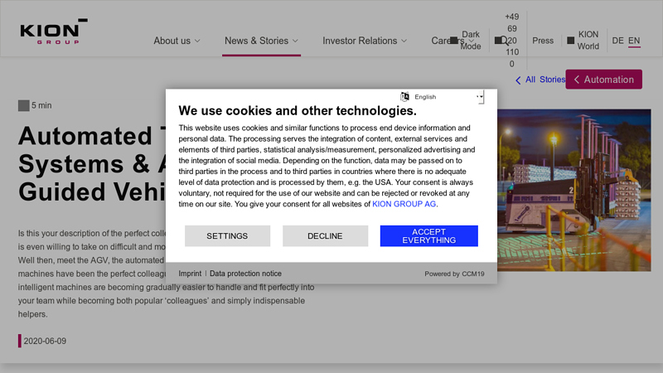Open the Imprint link

point(190,274)
